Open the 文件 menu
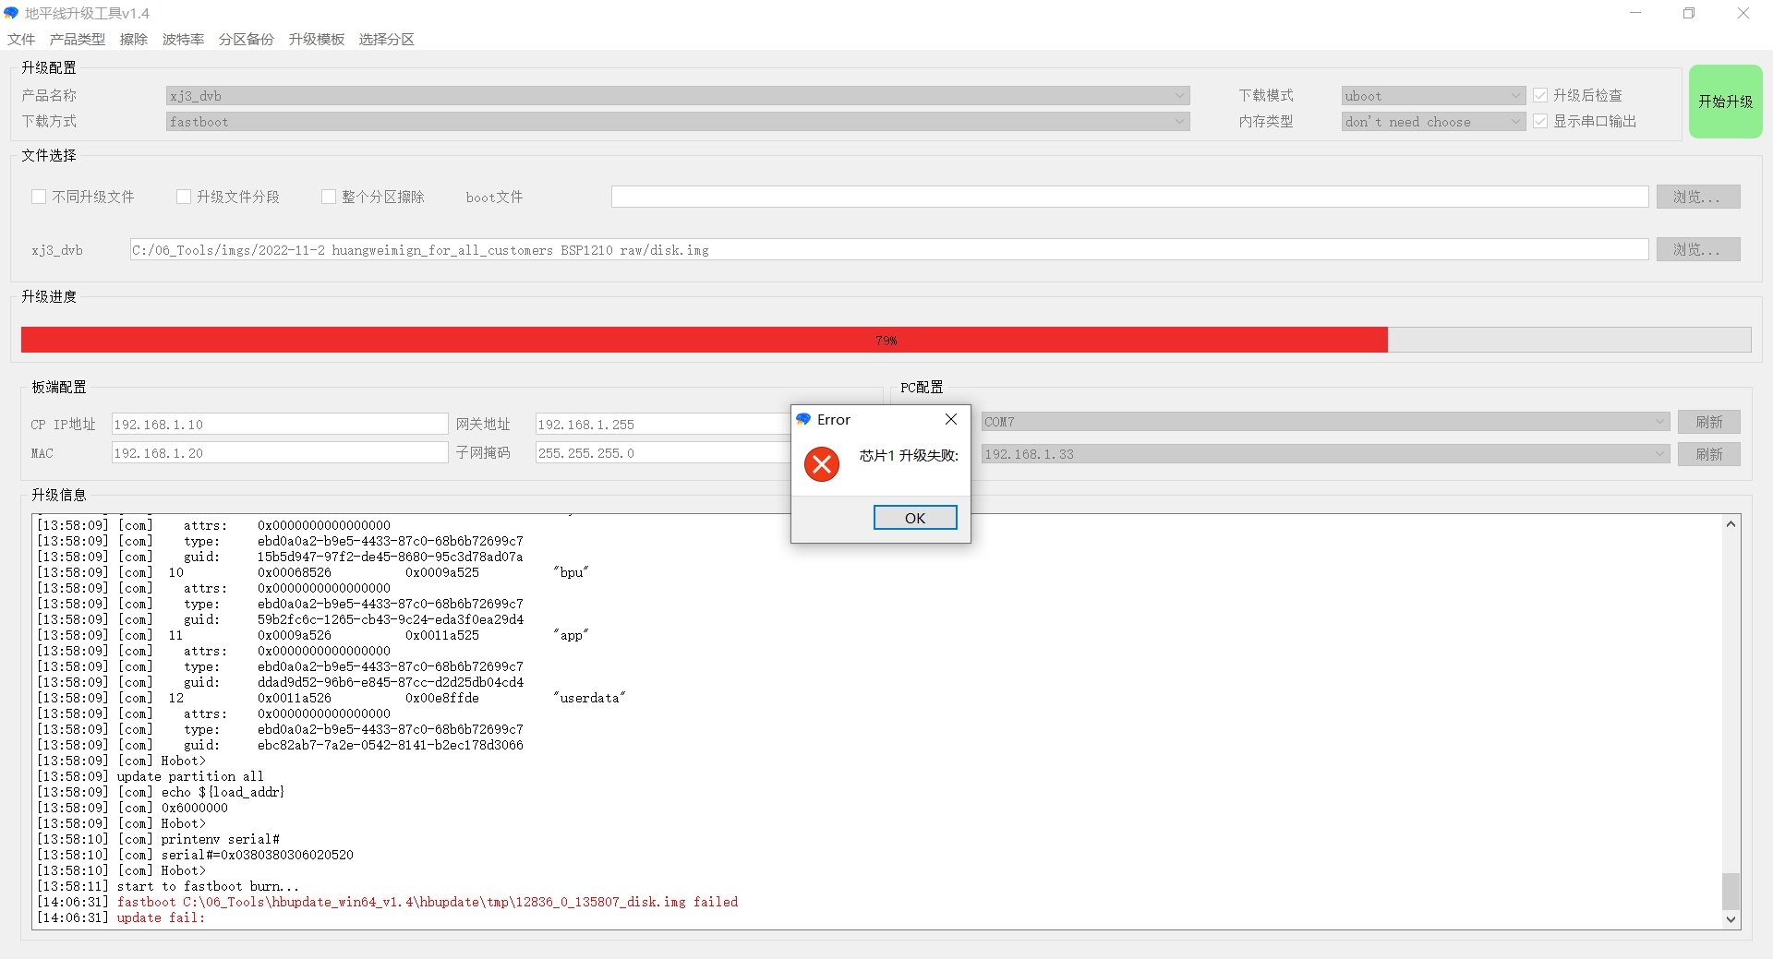The height and width of the screenshot is (959, 1773). tap(20, 39)
